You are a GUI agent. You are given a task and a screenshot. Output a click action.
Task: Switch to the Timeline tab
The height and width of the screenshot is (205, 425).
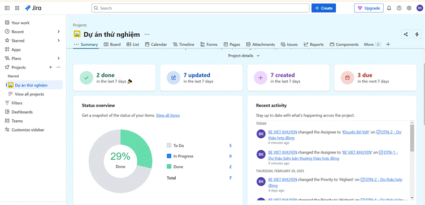[184, 45]
